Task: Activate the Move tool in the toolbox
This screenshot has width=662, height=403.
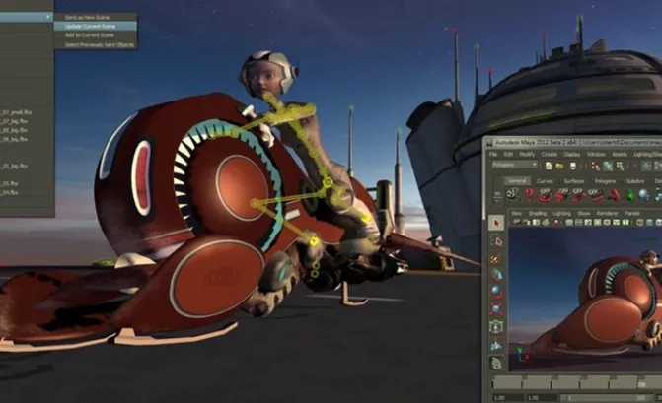Action: point(497,273)
